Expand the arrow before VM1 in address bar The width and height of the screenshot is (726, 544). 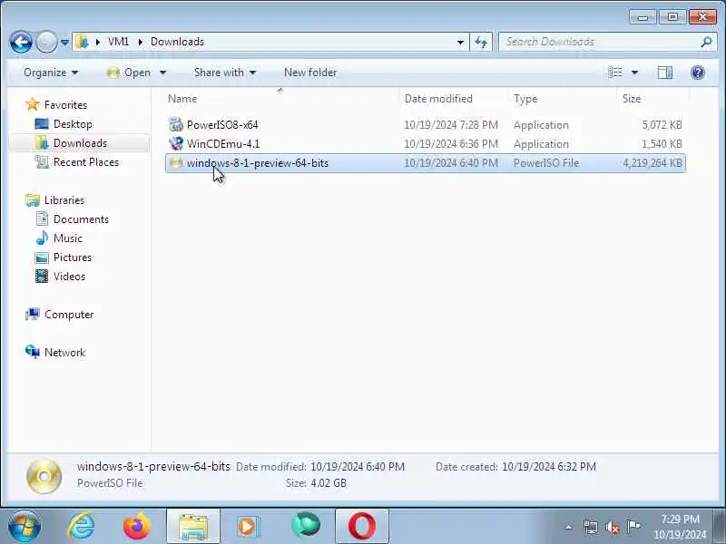tap(98, 42)
